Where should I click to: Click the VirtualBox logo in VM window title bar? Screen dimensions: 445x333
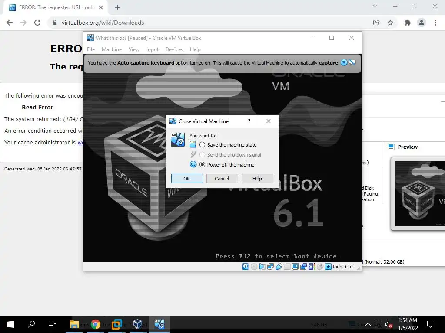90,38
